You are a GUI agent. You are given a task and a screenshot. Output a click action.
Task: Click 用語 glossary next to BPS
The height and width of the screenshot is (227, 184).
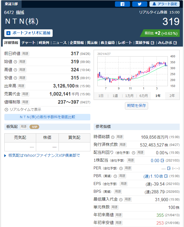pos(118,192)
